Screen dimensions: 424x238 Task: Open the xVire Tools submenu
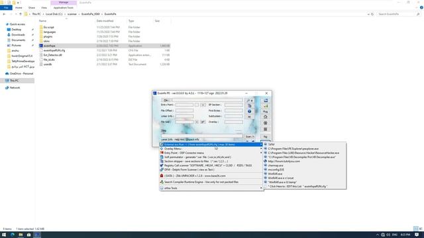[211, 188]
